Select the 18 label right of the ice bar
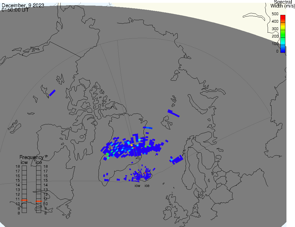 (x=46, y=166)
